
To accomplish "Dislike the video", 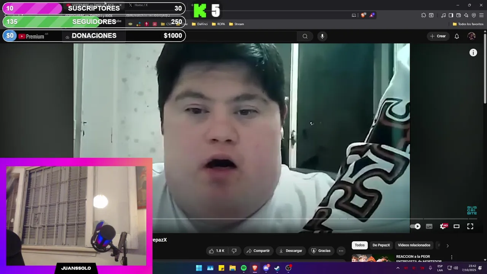I will [234, 251].
